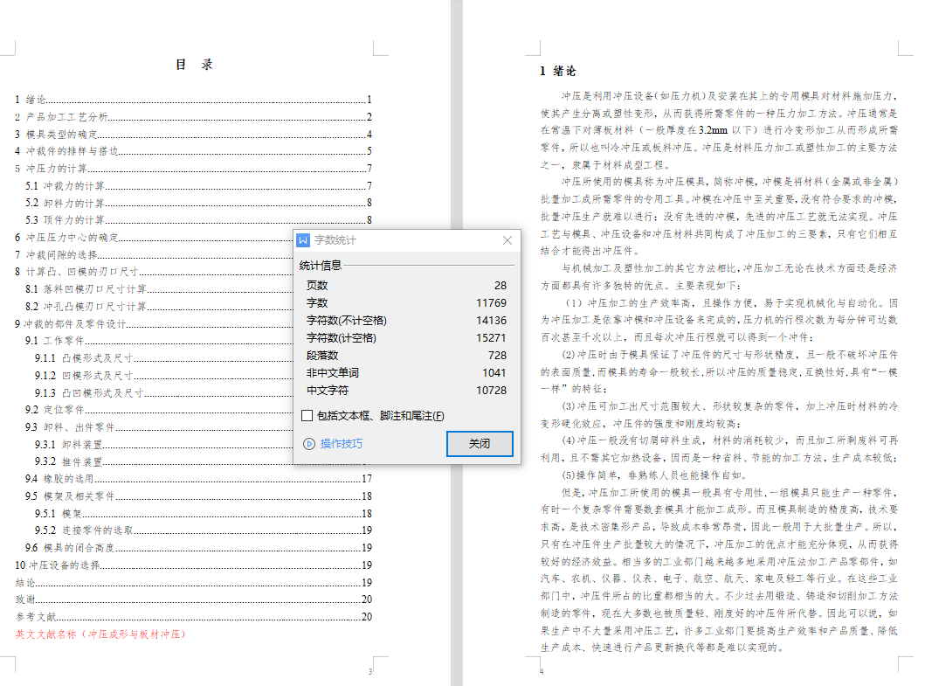Open TOC entry 7 冲裁间隙的选择
Screen dimensions: 925x686
154,255
